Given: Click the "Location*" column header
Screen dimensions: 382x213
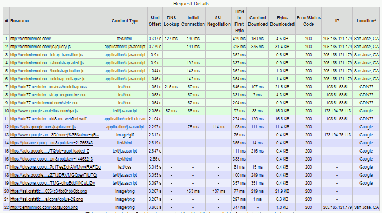Looking at the screenshot, I should coord(366,21).
